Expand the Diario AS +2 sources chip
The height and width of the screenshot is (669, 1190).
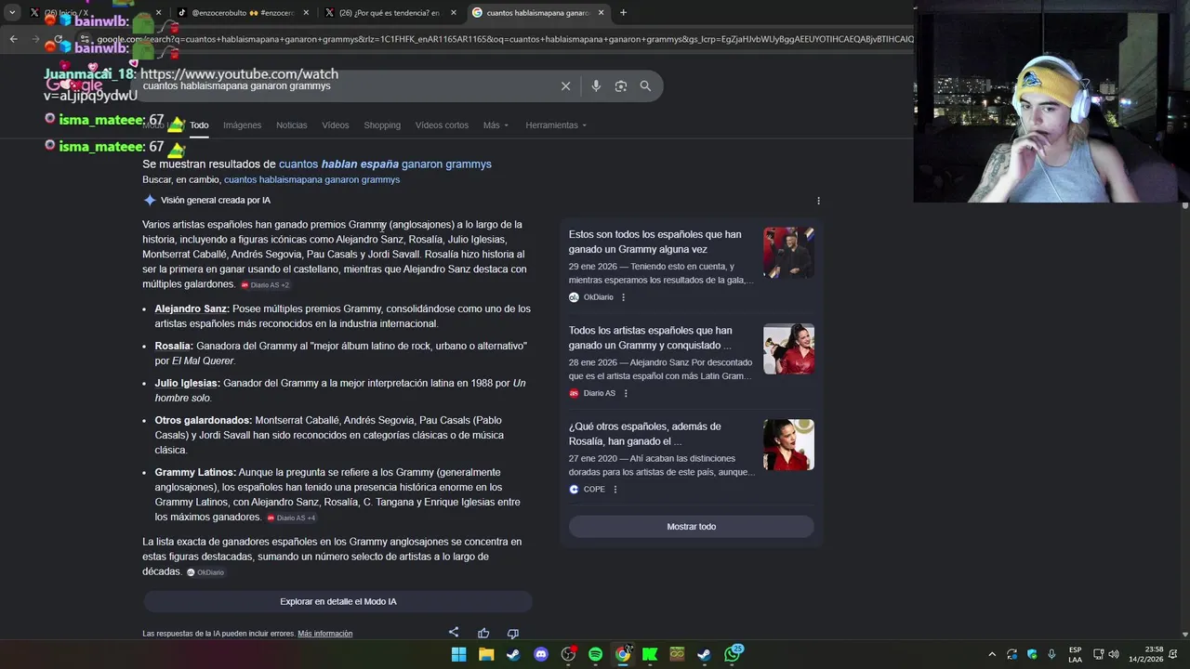pos(266,285)
